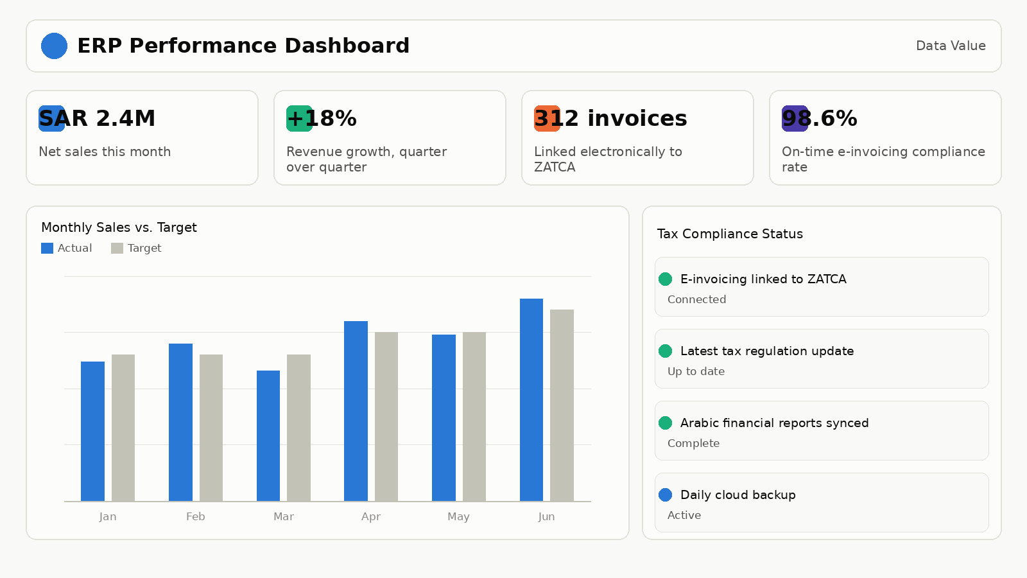The height and width of the screenshot is (578, 1027).
Task: Click the Jun axis label
Action: [547, 516]
